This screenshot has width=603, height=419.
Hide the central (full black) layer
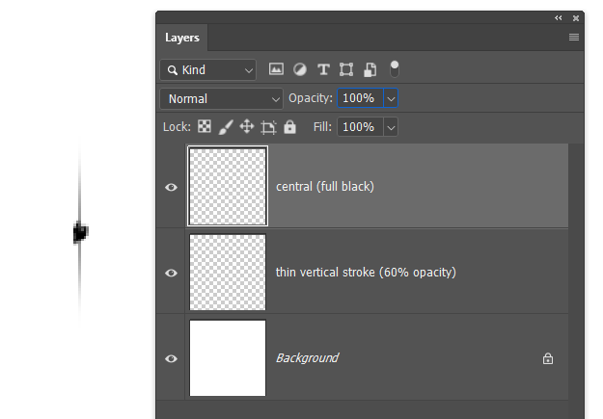click(x=172, y=187)
